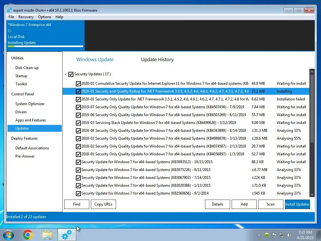Open the Windows Start menu orb

8,235
